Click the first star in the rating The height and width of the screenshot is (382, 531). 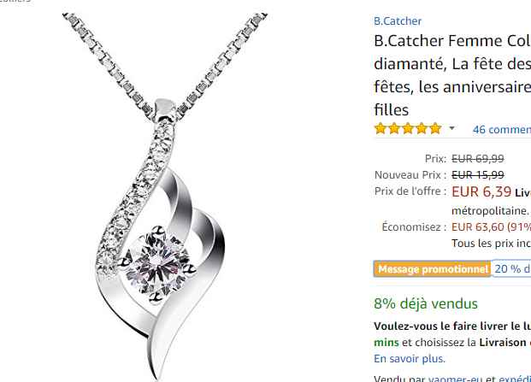click(x=381, y=128)
